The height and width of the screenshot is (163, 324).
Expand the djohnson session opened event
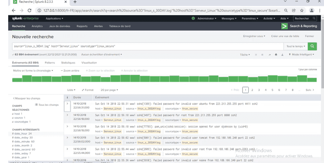point(67,126)
